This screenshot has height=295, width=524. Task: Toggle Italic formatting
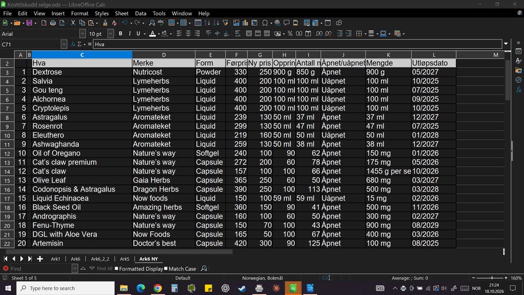tap(130, 33)
